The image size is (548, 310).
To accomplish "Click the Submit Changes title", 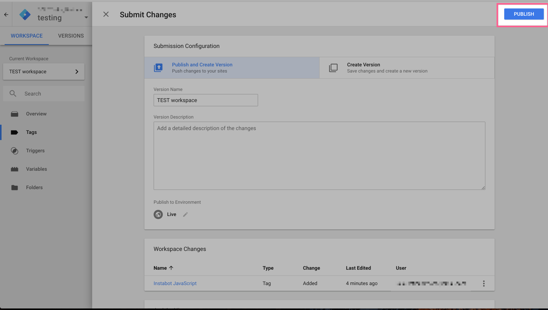I will (148, 15).
